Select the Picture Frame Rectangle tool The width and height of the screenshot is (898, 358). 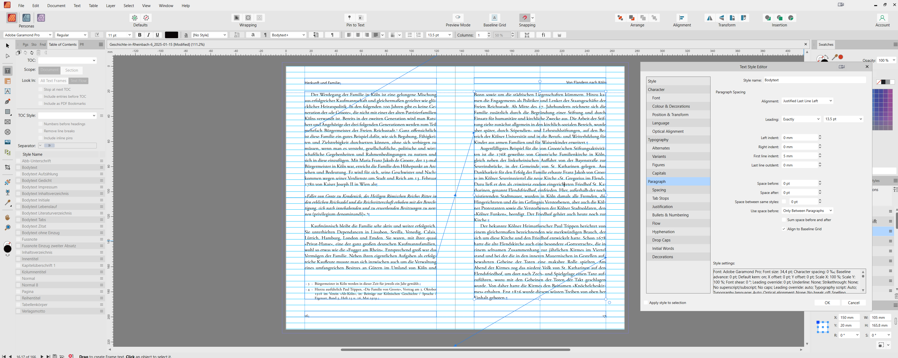click(7, 122)
